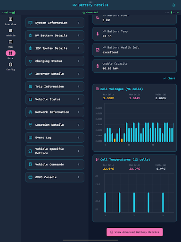Select Trip Information menu label

click(x=49, y=86)
